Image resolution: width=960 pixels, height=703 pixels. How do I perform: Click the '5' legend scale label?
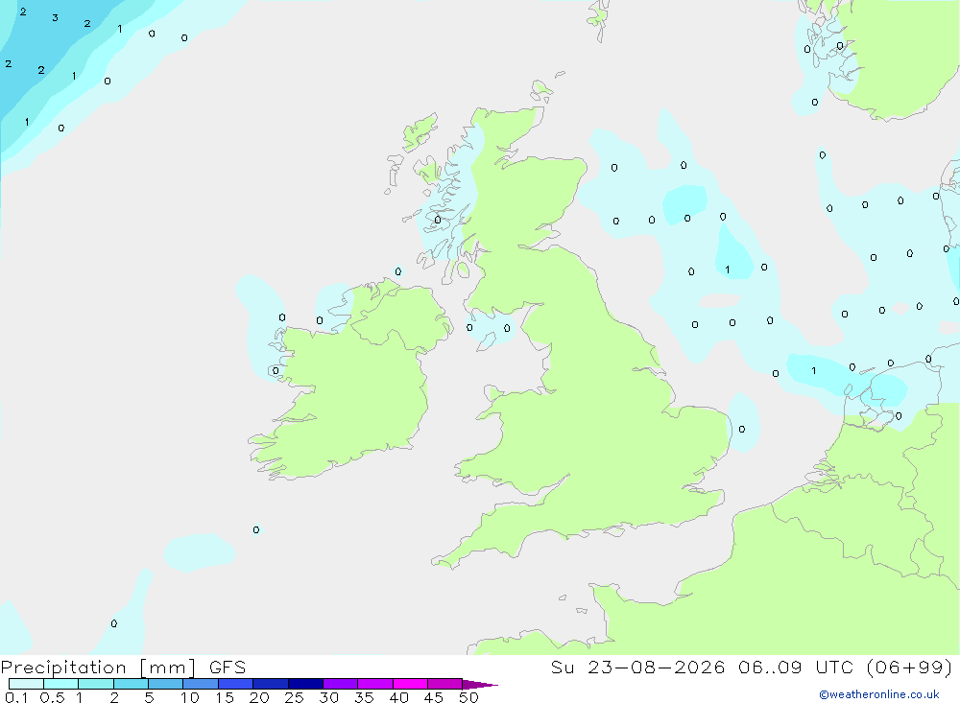[149, 697]
